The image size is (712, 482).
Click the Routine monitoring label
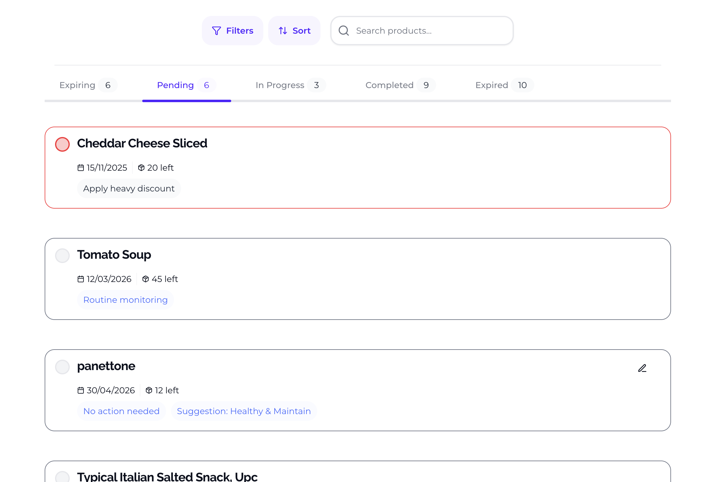(x=126, y=300)
